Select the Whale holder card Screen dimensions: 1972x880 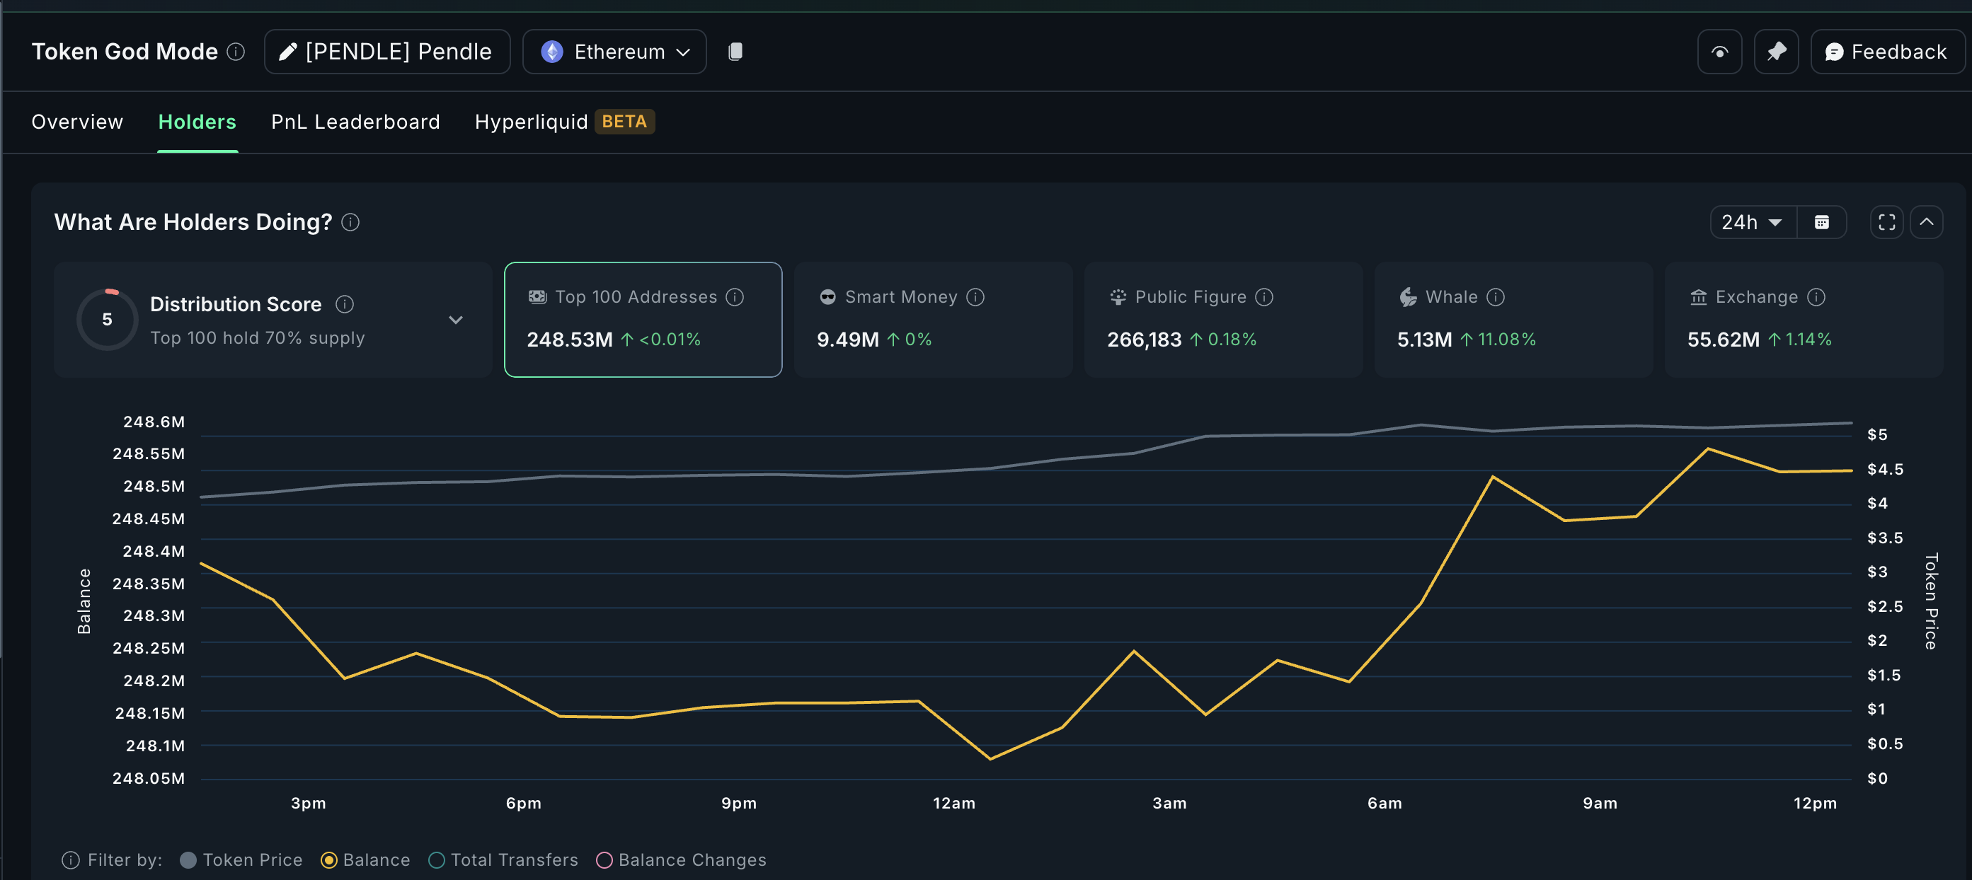1513,320
